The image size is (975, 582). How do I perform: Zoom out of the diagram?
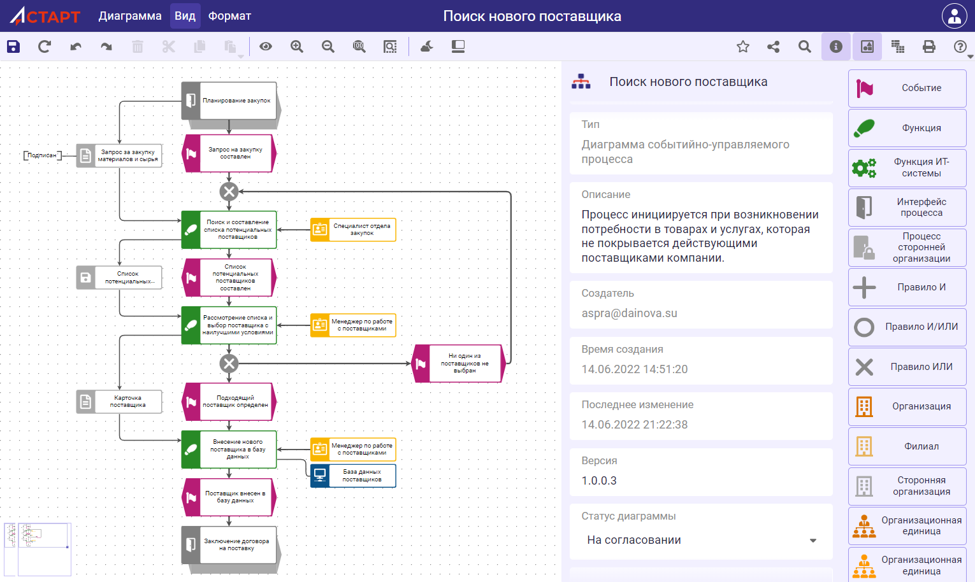(x=328, y=46)
